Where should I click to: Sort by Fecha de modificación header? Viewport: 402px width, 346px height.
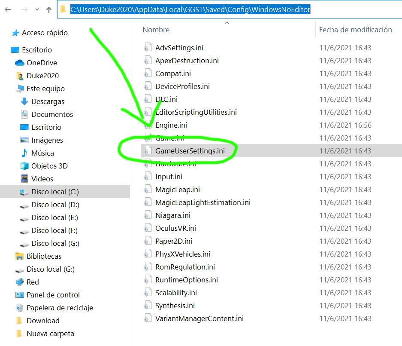355,30
